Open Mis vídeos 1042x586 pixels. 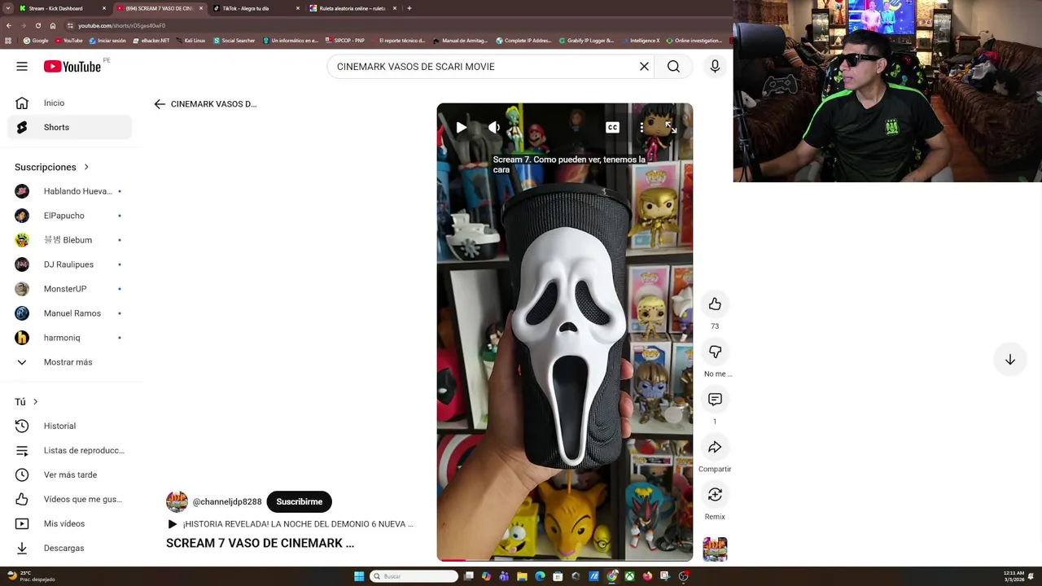coord(70,524)
